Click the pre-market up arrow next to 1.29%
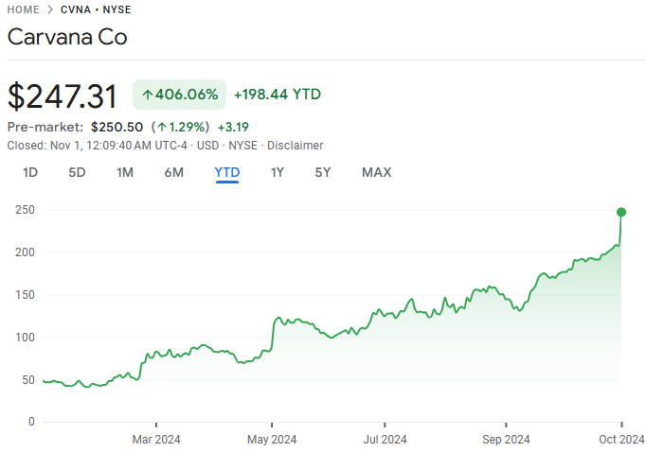Screen dimensions: 646x452 click(x=162, y=127)
